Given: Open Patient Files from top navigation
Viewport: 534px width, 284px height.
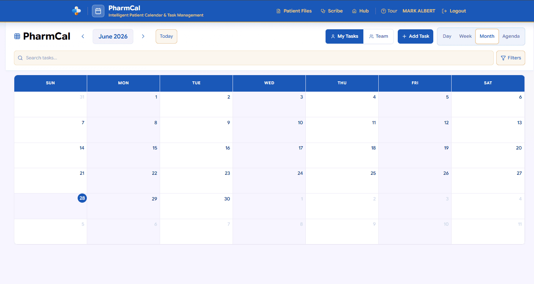Looking at the screenshot, I should pyautogui.click(x=294, y=11).
